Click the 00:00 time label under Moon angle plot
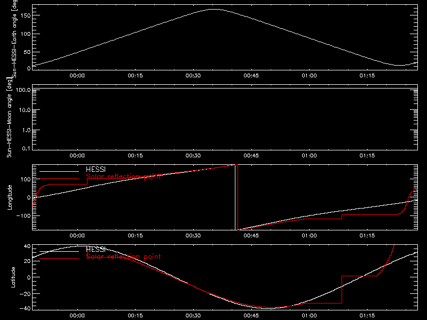The image size is (427, 320). coord(77,156)
